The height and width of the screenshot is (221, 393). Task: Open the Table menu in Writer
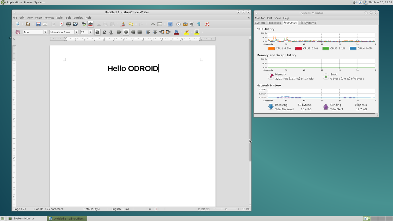click(x=59, y=18)
